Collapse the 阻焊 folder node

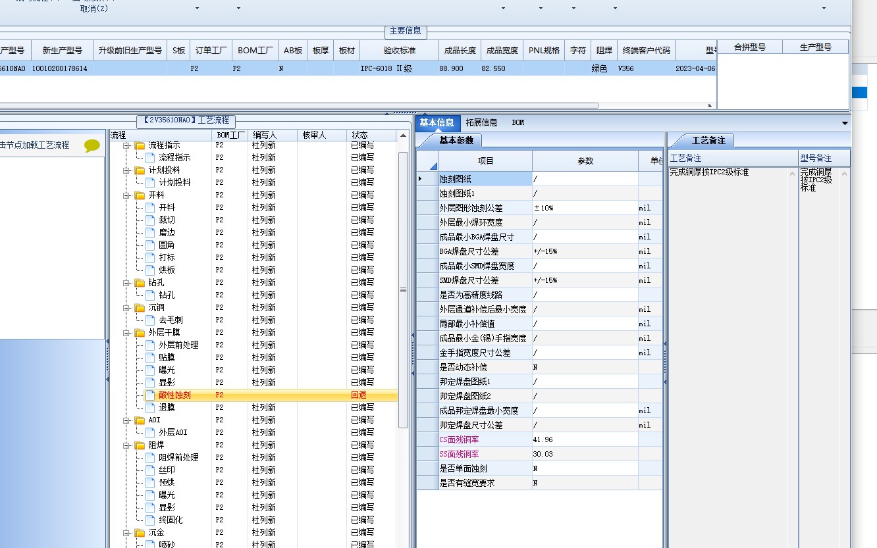(126, 445)
